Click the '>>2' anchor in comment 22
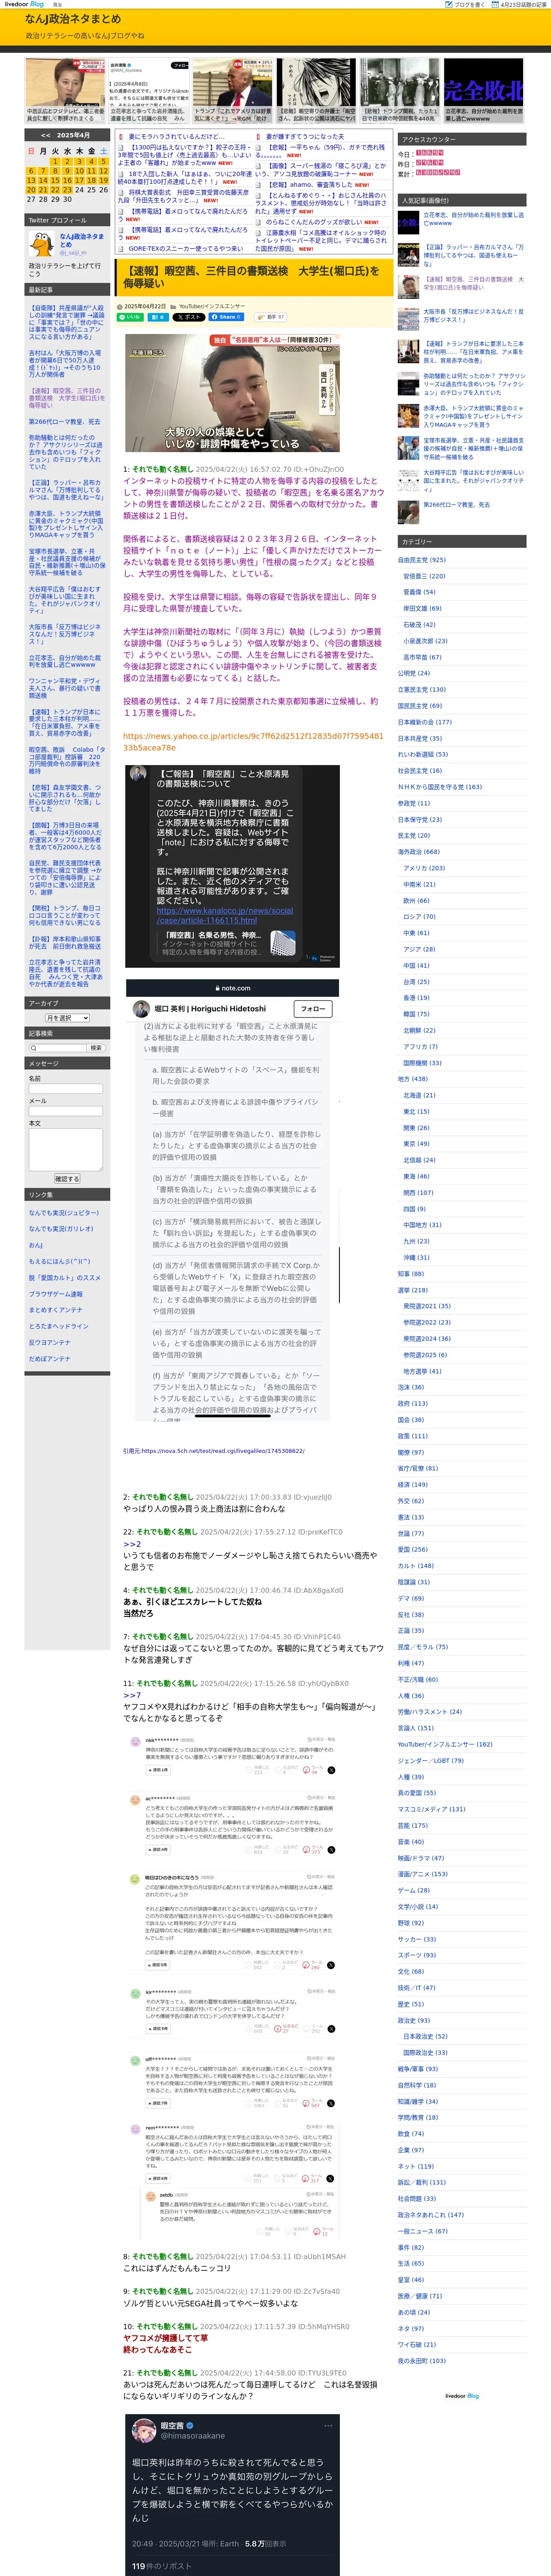 coord(132,1544)
